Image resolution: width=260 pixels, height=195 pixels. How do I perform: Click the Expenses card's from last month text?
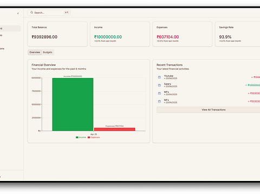(167, 41)
